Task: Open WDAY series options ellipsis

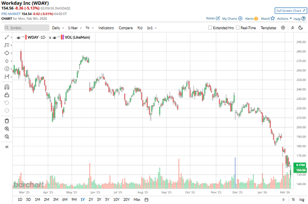Action: click(23, 37)
